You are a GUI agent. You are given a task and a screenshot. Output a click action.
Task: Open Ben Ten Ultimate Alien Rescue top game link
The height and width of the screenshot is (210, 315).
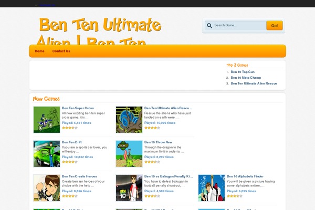point(254,83)
